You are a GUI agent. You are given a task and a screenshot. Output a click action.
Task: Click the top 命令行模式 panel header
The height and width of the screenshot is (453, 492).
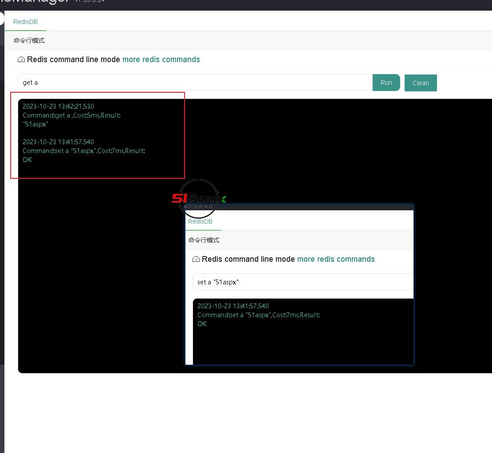(29, 40)
